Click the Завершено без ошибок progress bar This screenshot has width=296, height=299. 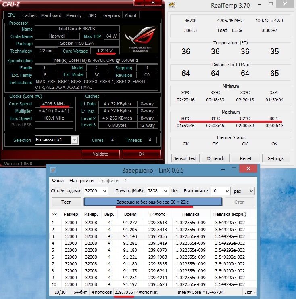(x=153, y=202)
